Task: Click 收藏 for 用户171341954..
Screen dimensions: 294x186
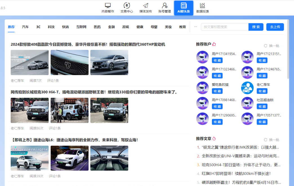Action: pos(217,60)
